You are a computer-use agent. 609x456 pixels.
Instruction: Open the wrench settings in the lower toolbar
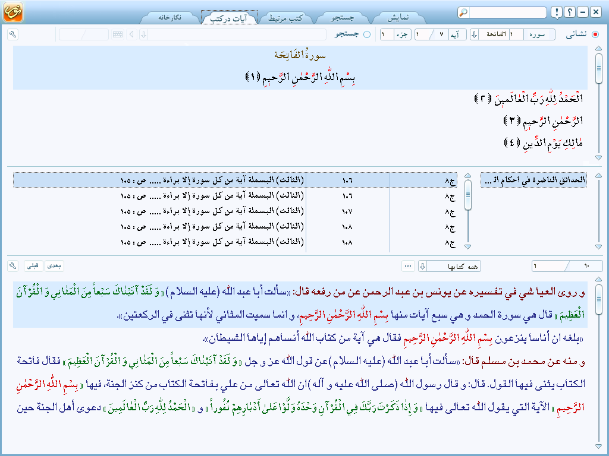click(13, 266)
